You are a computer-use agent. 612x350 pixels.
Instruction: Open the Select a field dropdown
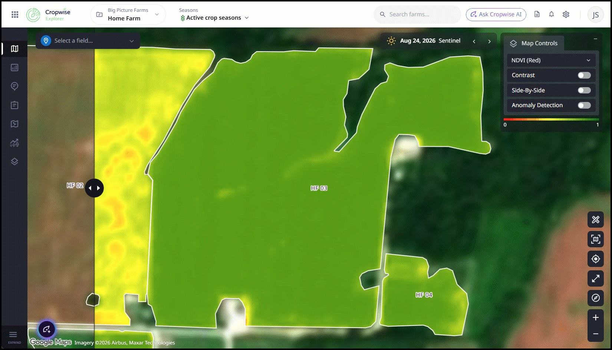(x=88, y=41)
